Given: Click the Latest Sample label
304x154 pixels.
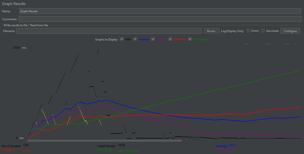Looking at the screenshot, I should [x=107, y=146].
